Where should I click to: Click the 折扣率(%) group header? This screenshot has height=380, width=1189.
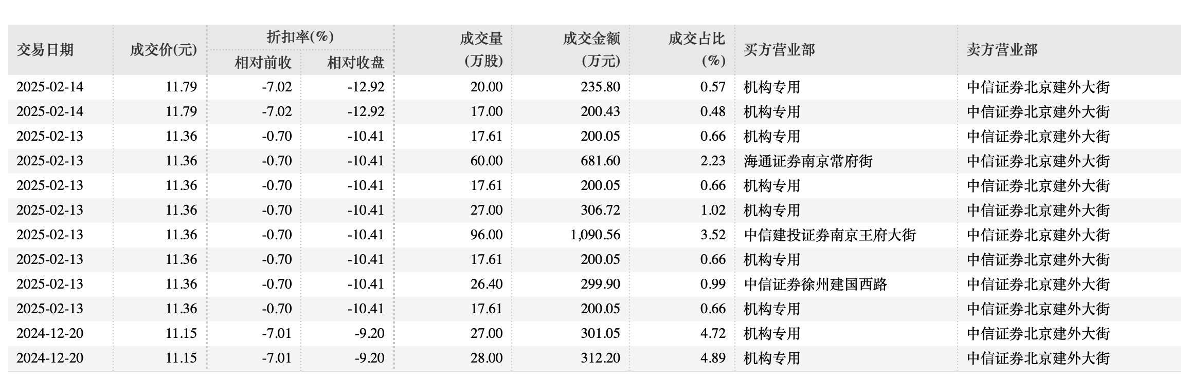click(x=300, y=37)
